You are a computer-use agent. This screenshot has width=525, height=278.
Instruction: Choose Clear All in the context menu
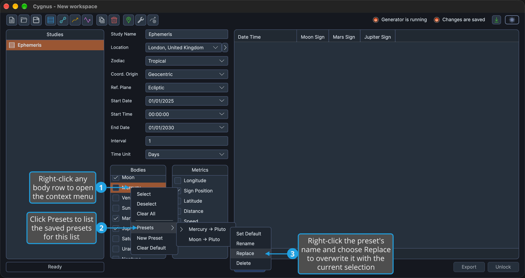pyautogui.click(x=154, y=214)
